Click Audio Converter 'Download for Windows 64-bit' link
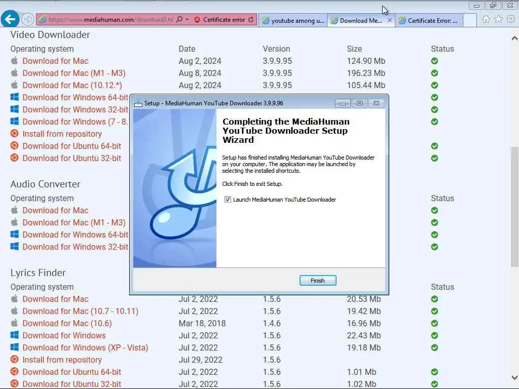This screenshot has width=519, height=389. point(76,235)
